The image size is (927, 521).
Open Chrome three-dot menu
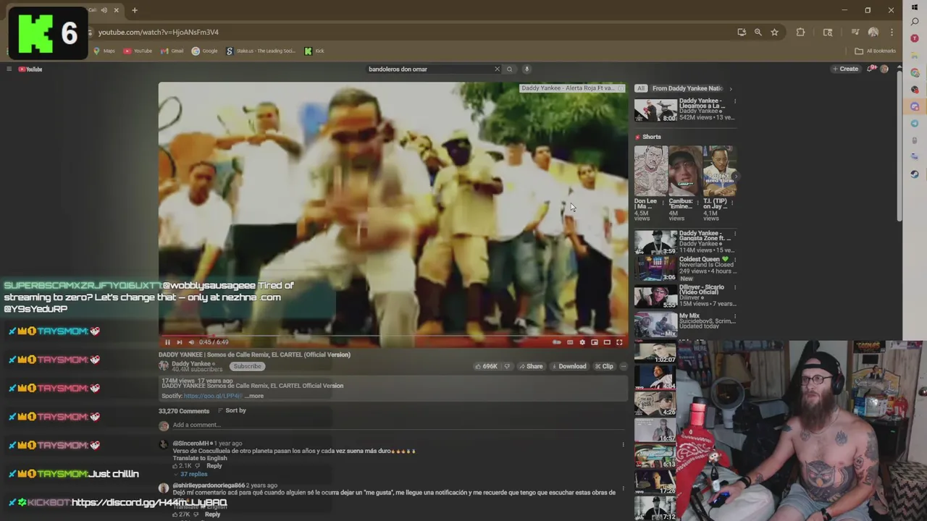point(892,32)
